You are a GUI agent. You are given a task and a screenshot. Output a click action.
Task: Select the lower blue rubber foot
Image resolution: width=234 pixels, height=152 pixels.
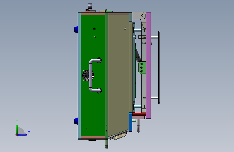(76, 121)
